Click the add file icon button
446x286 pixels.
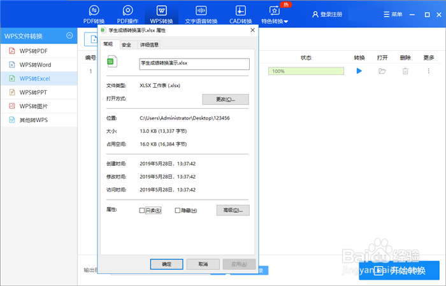(91, 39)
